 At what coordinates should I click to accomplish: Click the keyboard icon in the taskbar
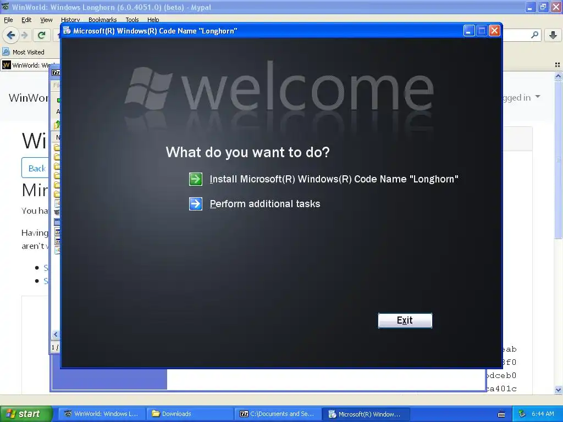pos(501,414)
